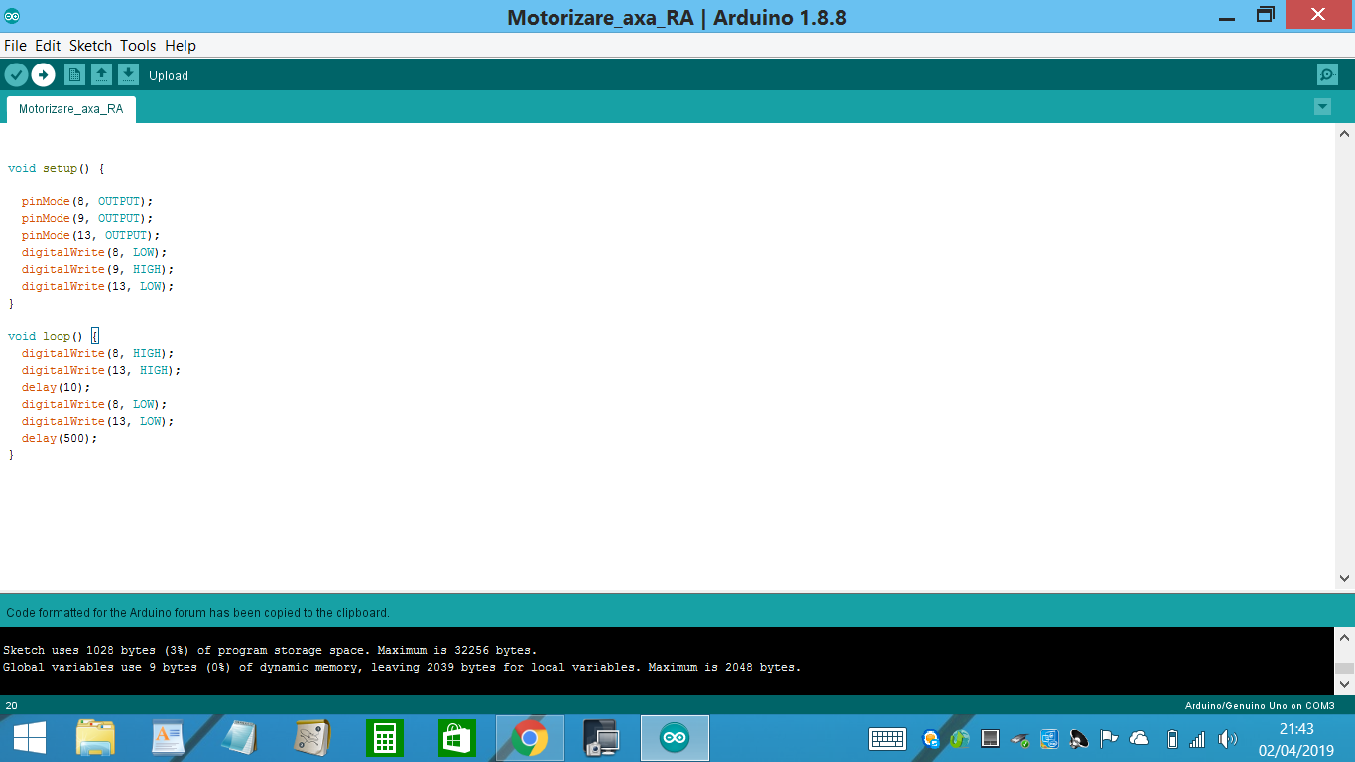Viewport: 1355px width, 762px height.
Task: Click the console scrollbar up arrow
Action: point(1345,638)
